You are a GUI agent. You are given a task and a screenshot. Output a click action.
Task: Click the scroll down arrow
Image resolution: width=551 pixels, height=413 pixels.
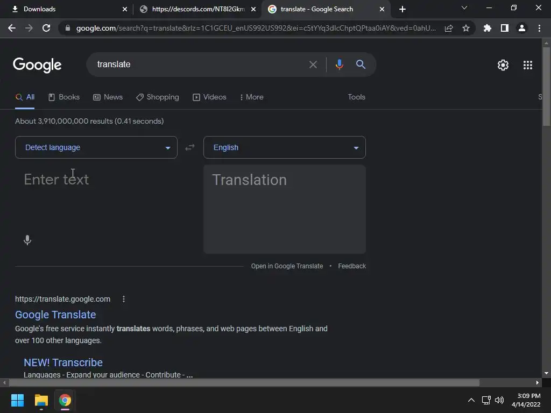546,373
